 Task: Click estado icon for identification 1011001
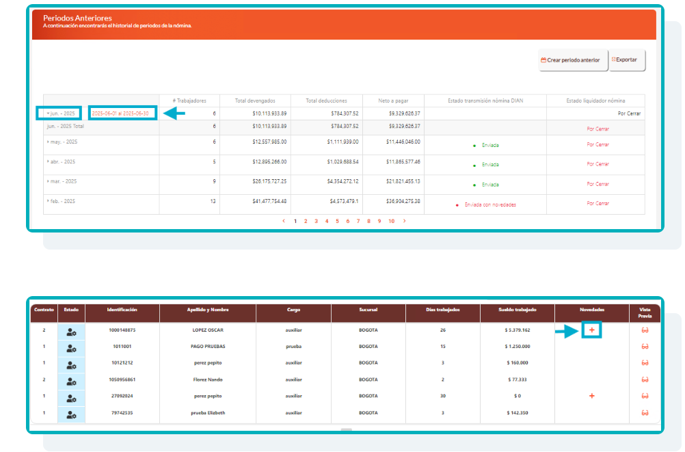pyautogui.click(x=71, y=347)
